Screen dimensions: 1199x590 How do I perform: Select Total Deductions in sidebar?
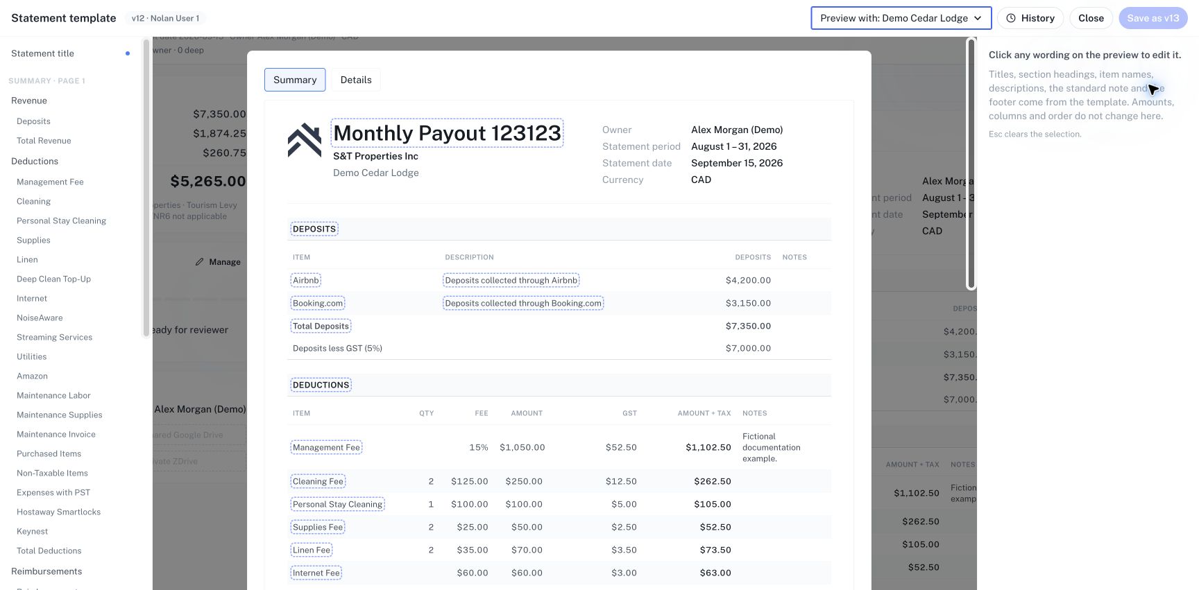pyautogui.click(x=49, y=551)
